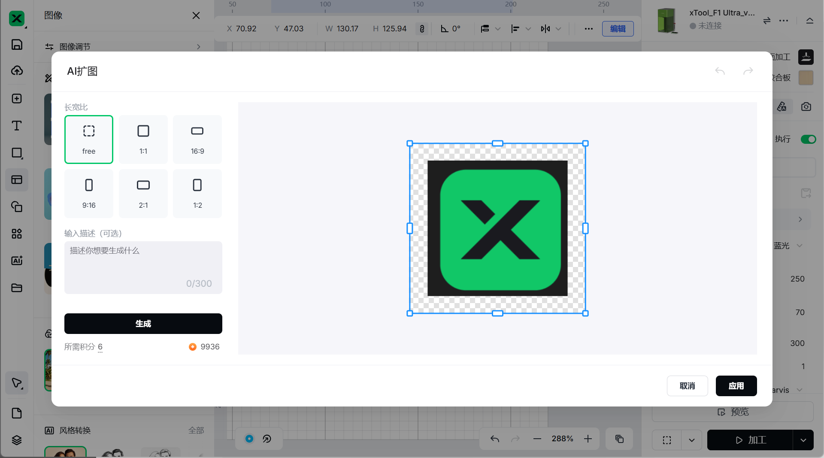Open the folder icon in left sidebar

click(x=17, y=288)
